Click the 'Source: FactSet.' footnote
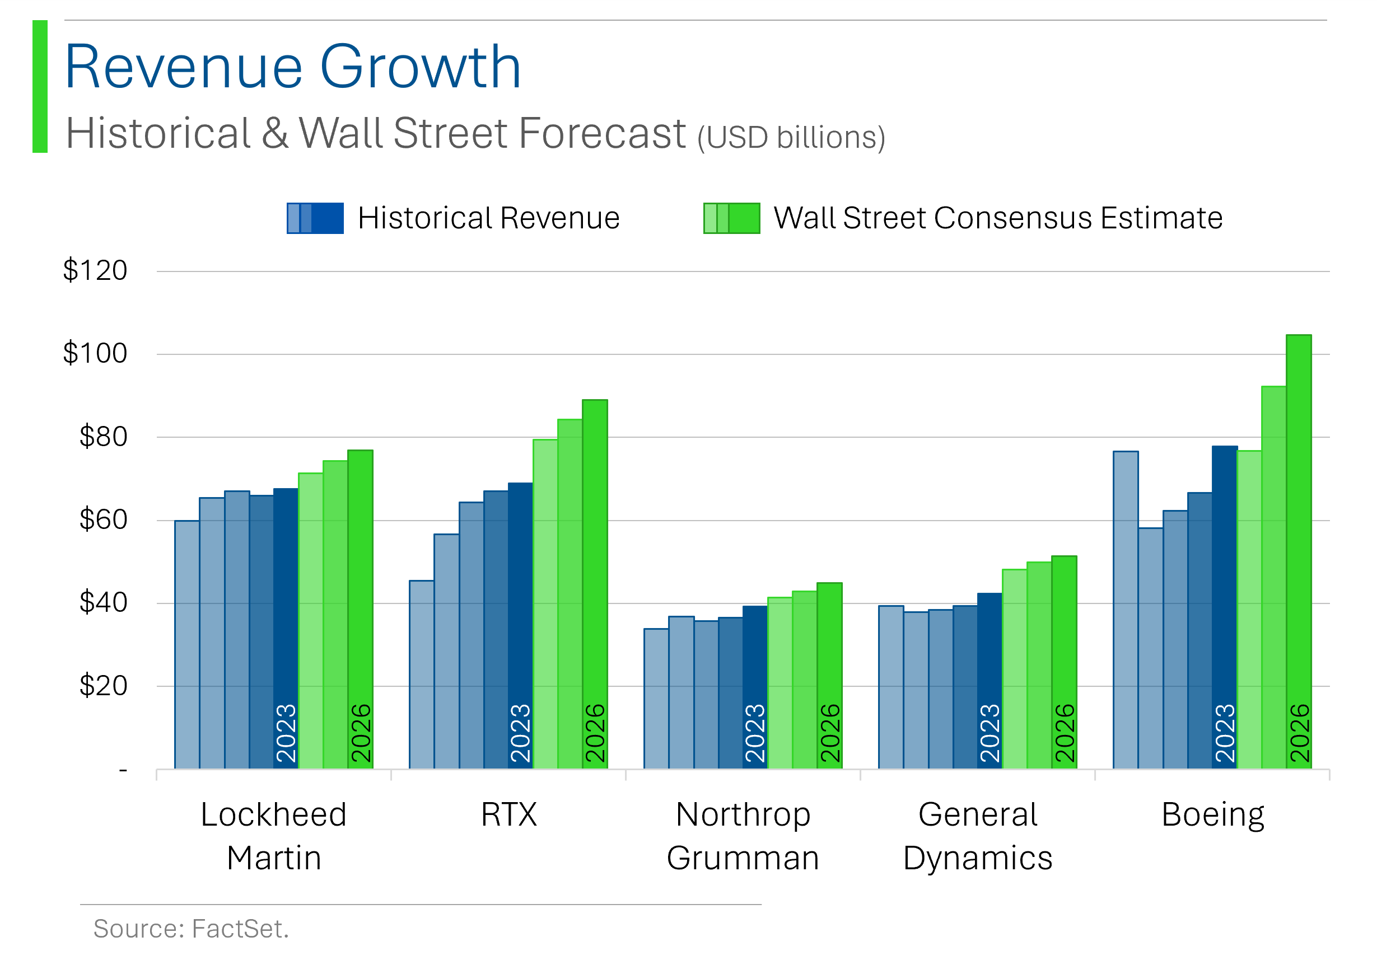The image size is (1377, 979). [191, 929]
